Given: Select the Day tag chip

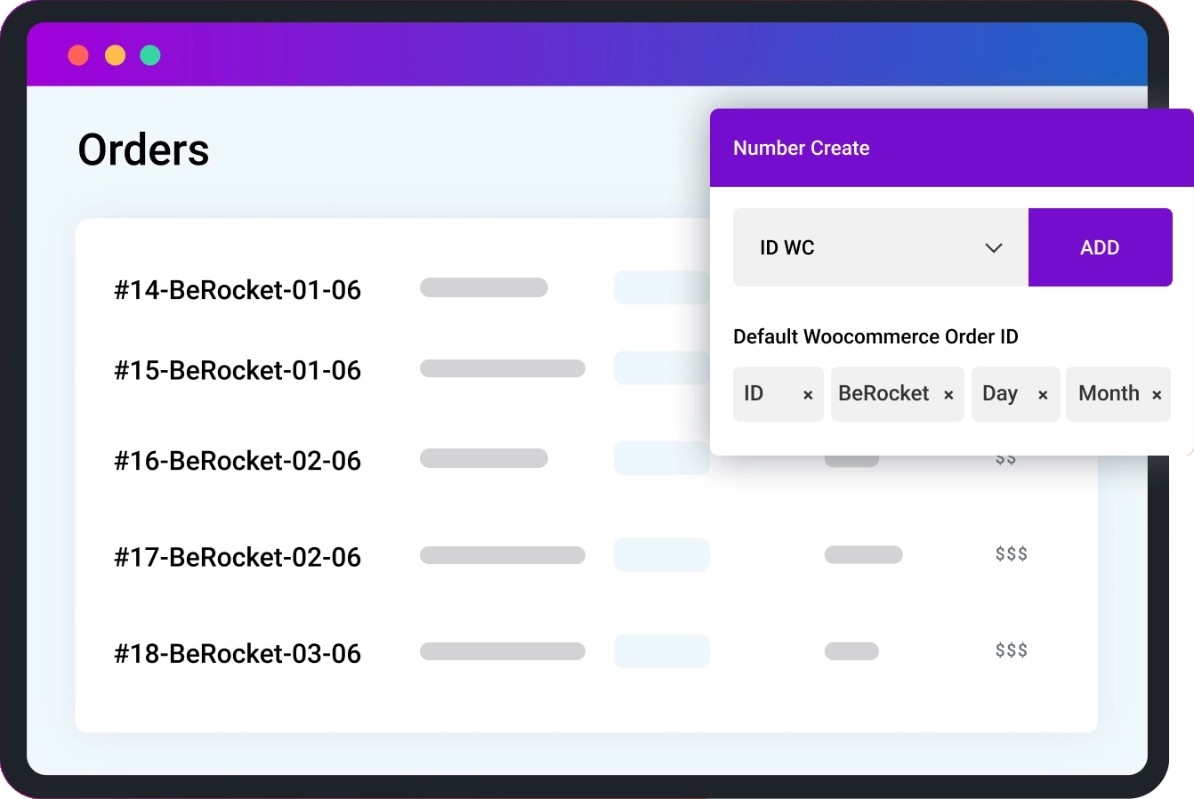Looking at the screenshot, I should 1016,394.
